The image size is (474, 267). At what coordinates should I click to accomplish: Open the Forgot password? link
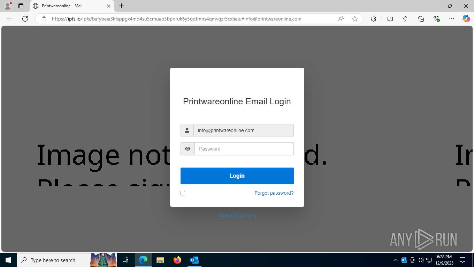pyautogui.click(x=274, y=193)
